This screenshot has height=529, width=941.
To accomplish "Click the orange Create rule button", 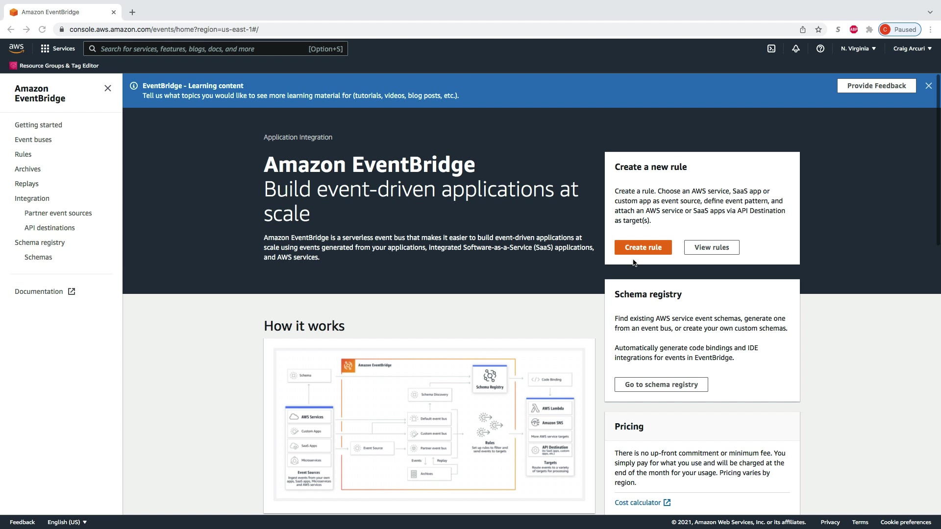I will pos(643,247).
